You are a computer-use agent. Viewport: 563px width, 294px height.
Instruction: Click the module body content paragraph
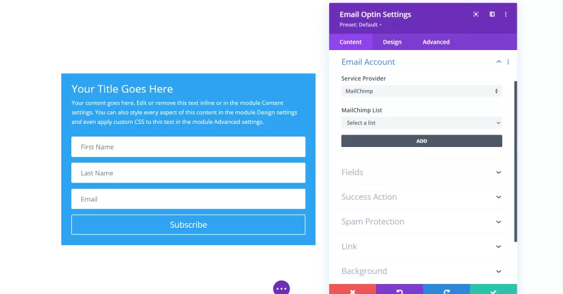point(184,113)
